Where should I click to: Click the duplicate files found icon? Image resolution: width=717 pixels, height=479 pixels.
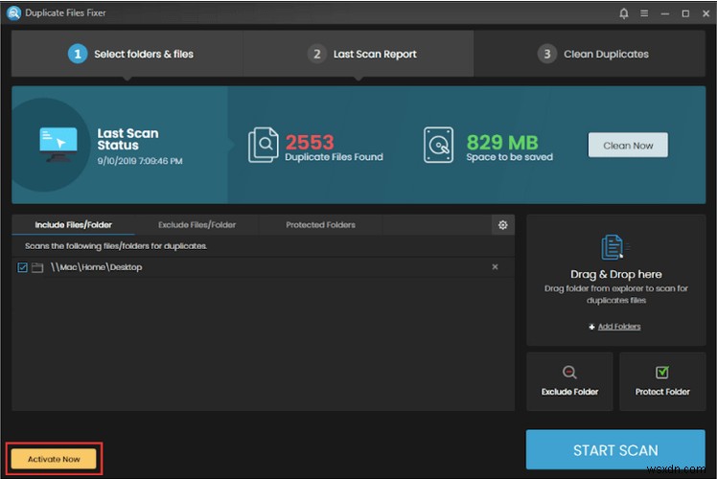(263, 145)
